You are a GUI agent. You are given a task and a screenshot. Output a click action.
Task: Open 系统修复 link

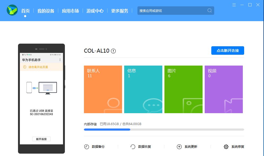click(238, 147)
